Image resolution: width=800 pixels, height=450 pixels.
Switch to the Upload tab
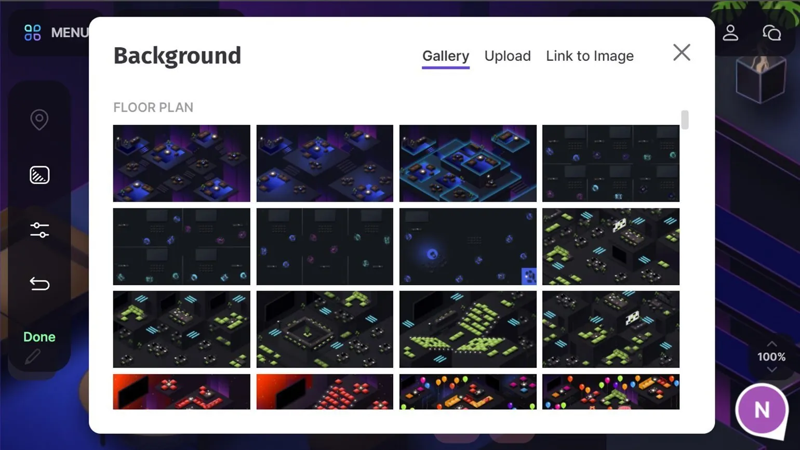tap(508, 56)
